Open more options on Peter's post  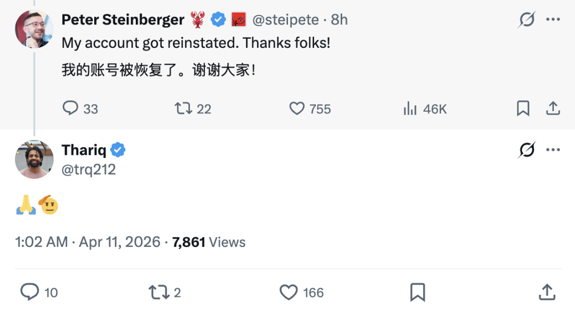point(553,20)
